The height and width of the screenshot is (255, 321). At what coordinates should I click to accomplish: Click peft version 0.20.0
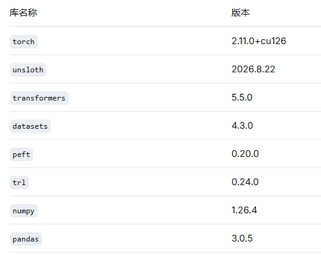pos(245,154)
